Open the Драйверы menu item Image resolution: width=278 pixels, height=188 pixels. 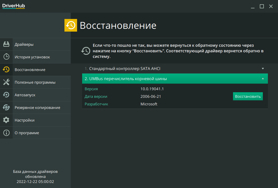click(24, 44)
